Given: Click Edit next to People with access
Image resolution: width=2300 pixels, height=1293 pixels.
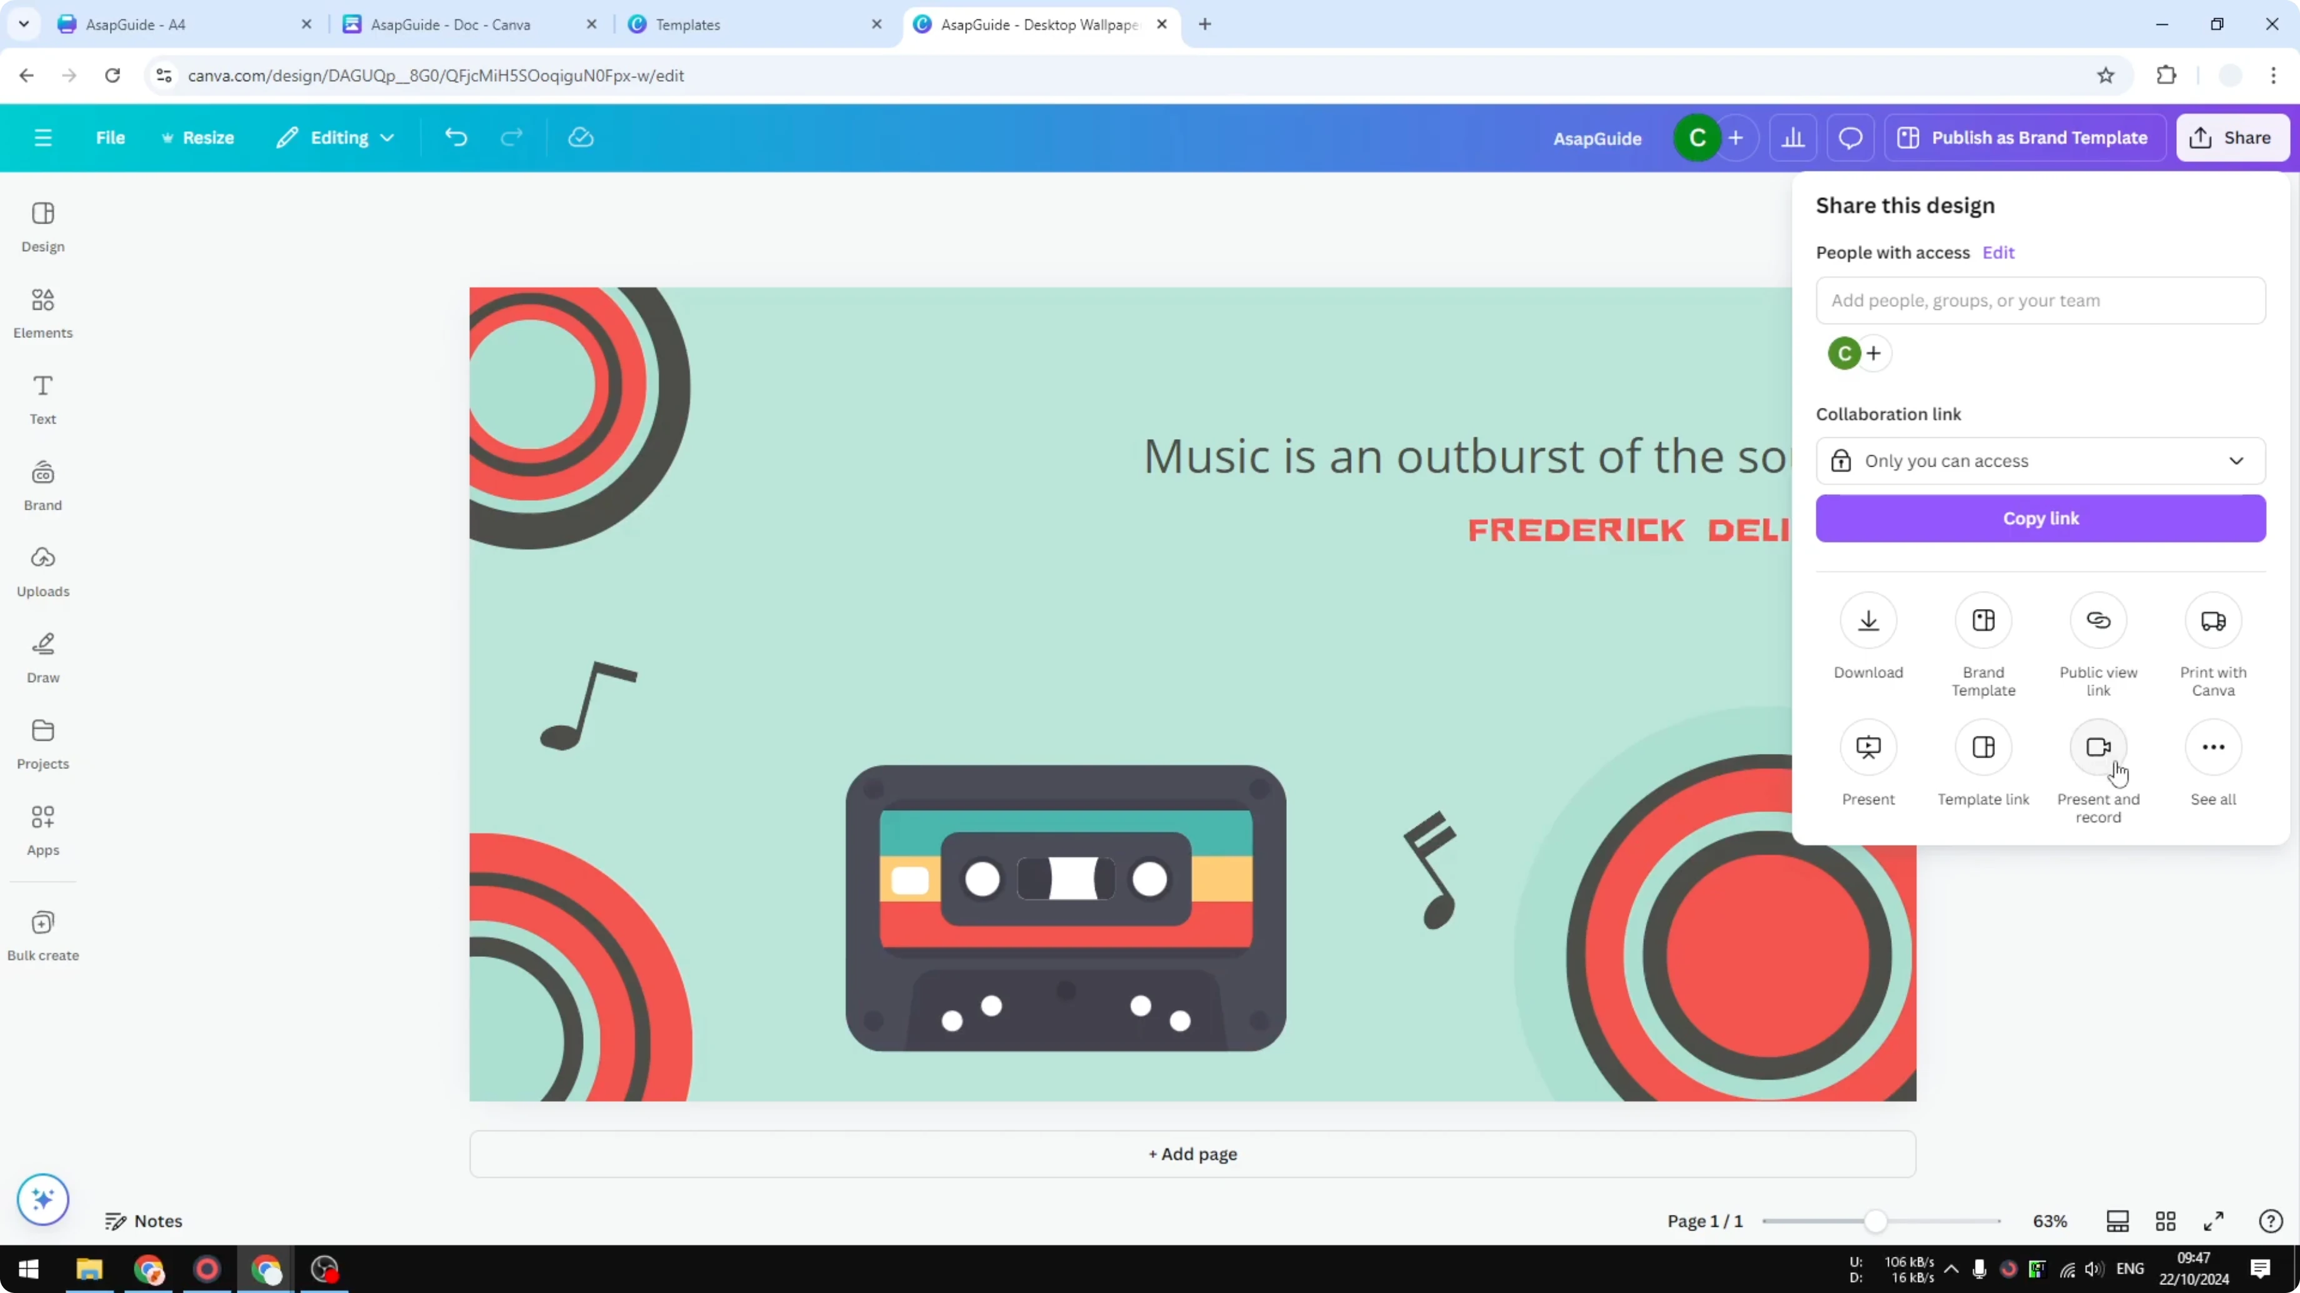Looking at the screenshot, I should 1998,252.
